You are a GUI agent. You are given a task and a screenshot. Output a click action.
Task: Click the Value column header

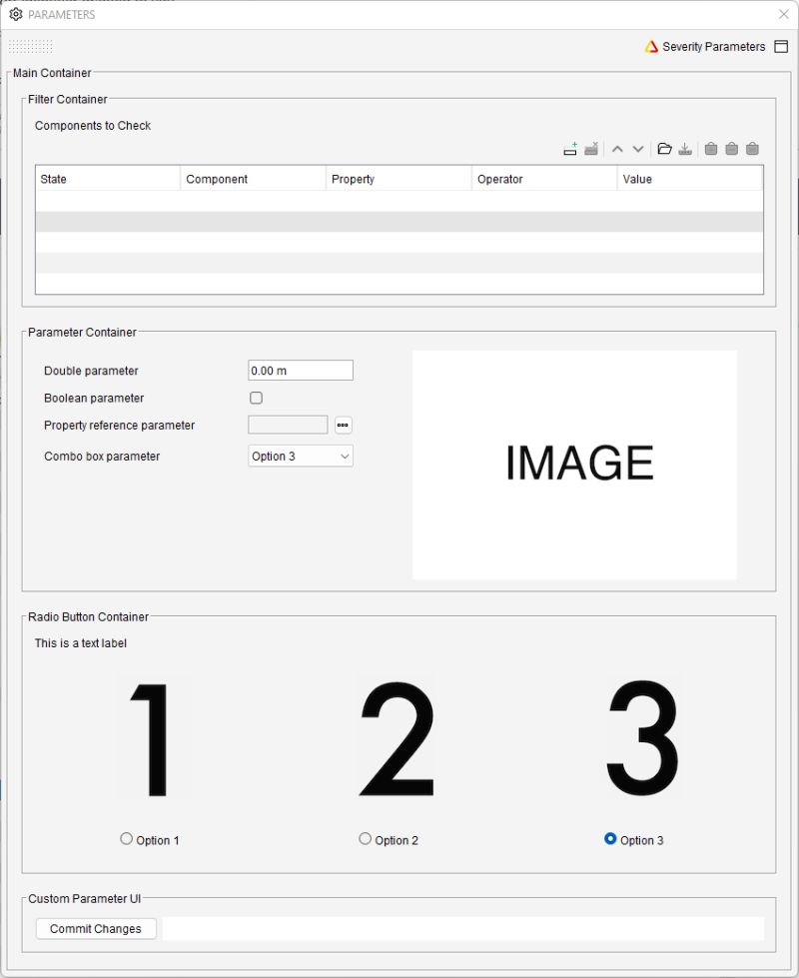pos(689,178)
